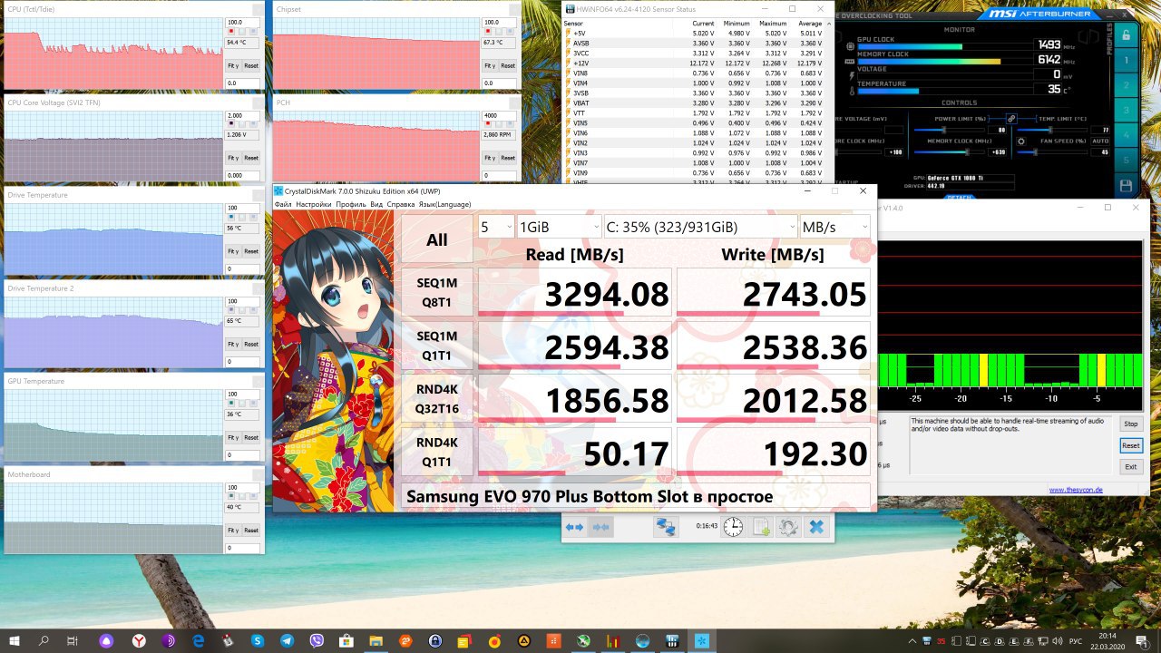Viewport: 1161px width, 653px height.
Task: Select Afterburner profile 2
Action: pos(1126,87)
